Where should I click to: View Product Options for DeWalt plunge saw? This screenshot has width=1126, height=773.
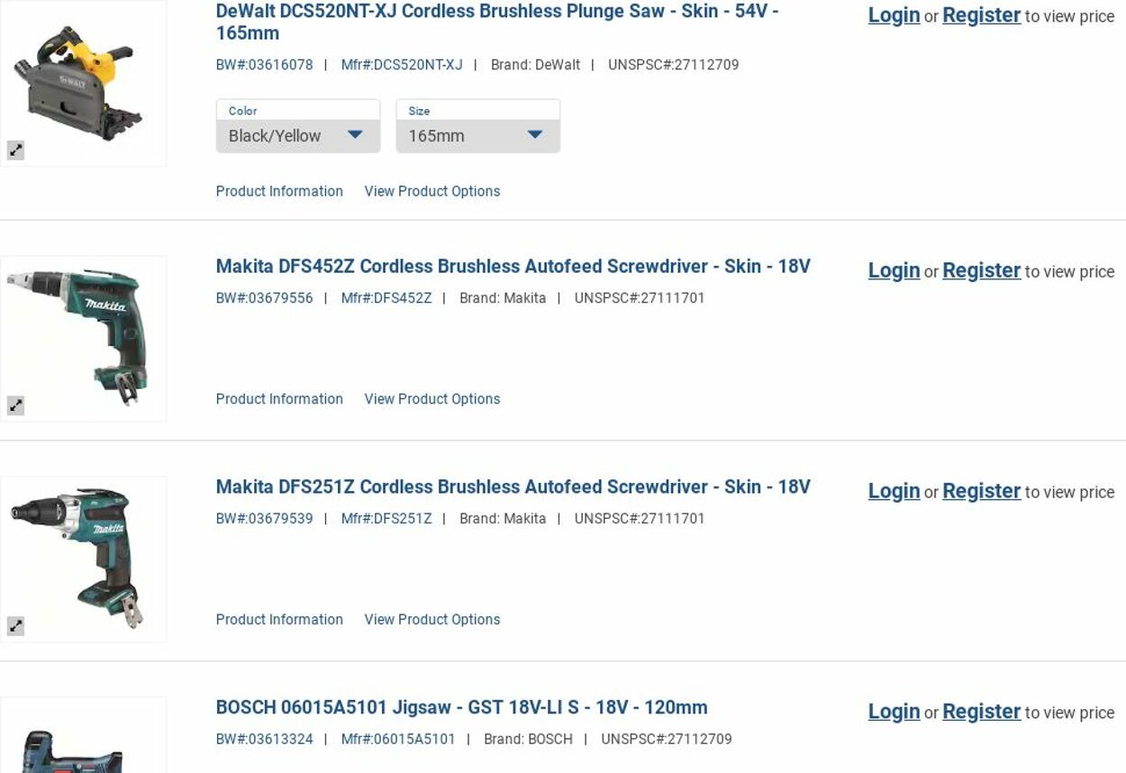(x=431, y=191)
